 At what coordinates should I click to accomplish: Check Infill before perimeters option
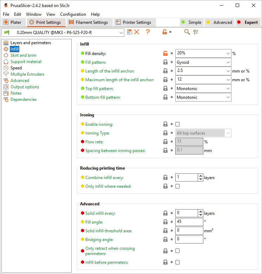coord(178,262)
